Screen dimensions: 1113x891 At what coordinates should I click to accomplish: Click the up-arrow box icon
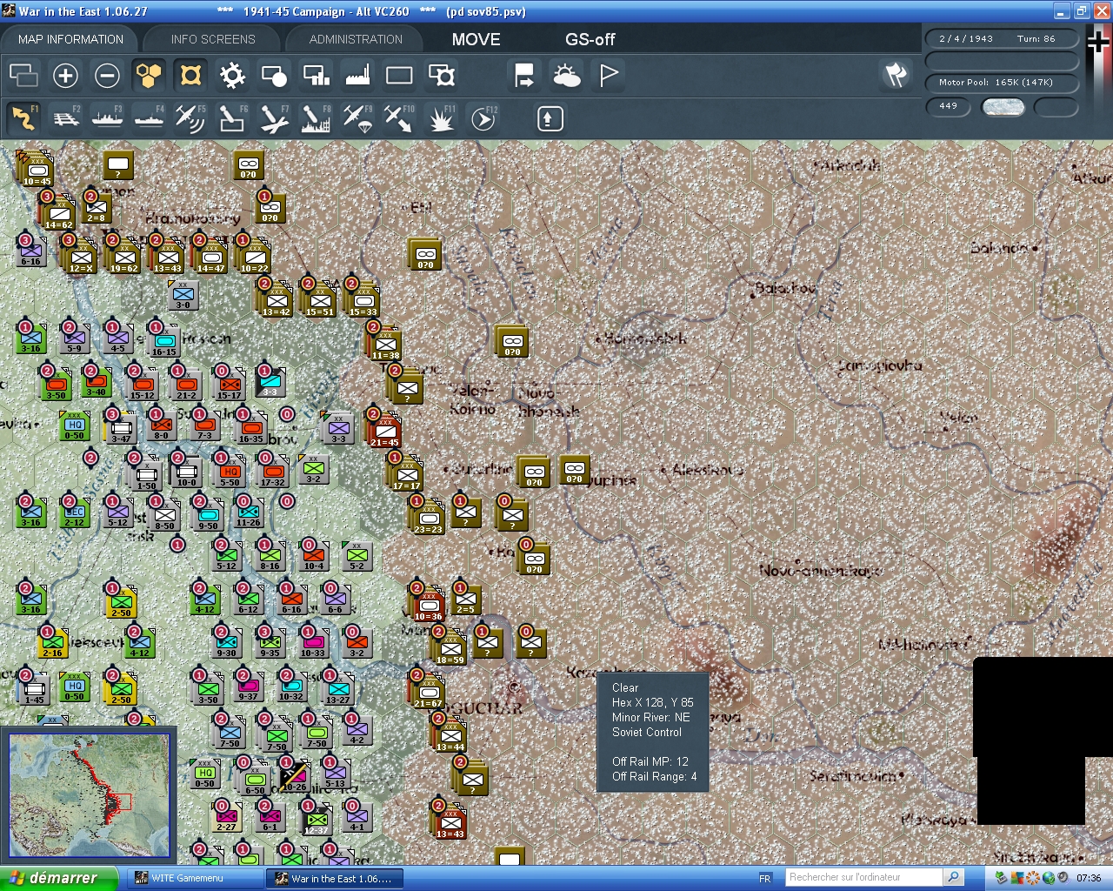click(550, 118)
